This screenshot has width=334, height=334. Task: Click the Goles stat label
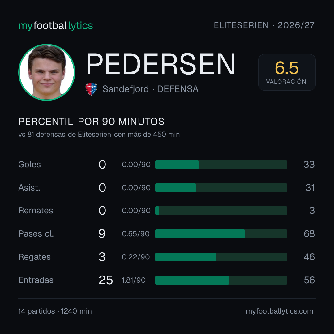click(30, 165)
